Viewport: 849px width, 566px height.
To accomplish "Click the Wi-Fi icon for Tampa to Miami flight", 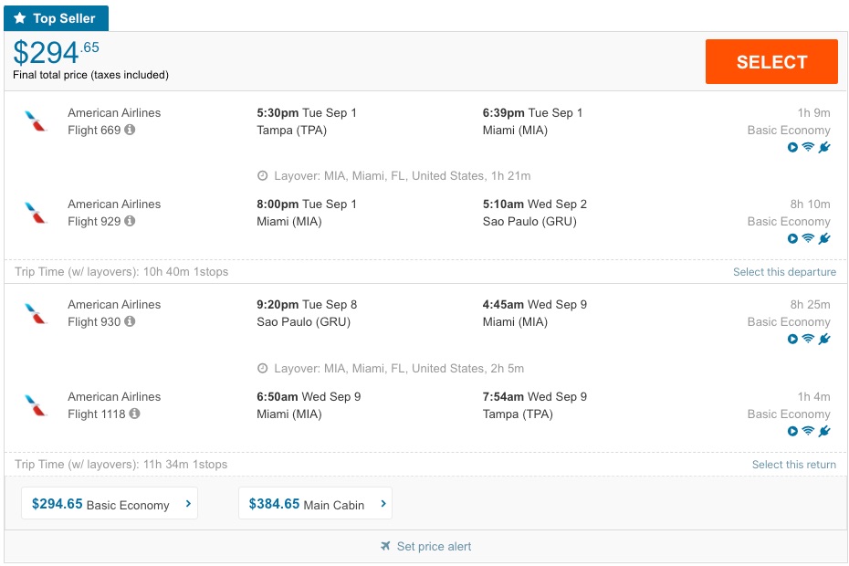I will pos(808,147).
